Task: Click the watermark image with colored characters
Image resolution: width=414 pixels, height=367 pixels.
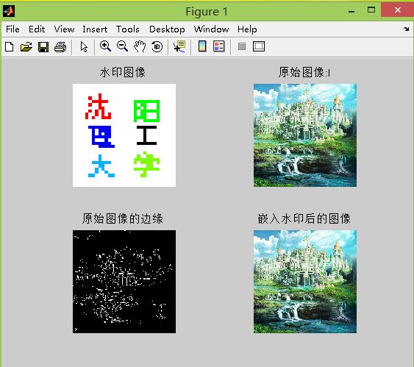Action: [x=124, y=135]
